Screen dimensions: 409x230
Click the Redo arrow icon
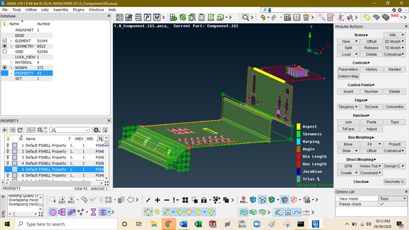pyautogui.click(x=274, y=18)
